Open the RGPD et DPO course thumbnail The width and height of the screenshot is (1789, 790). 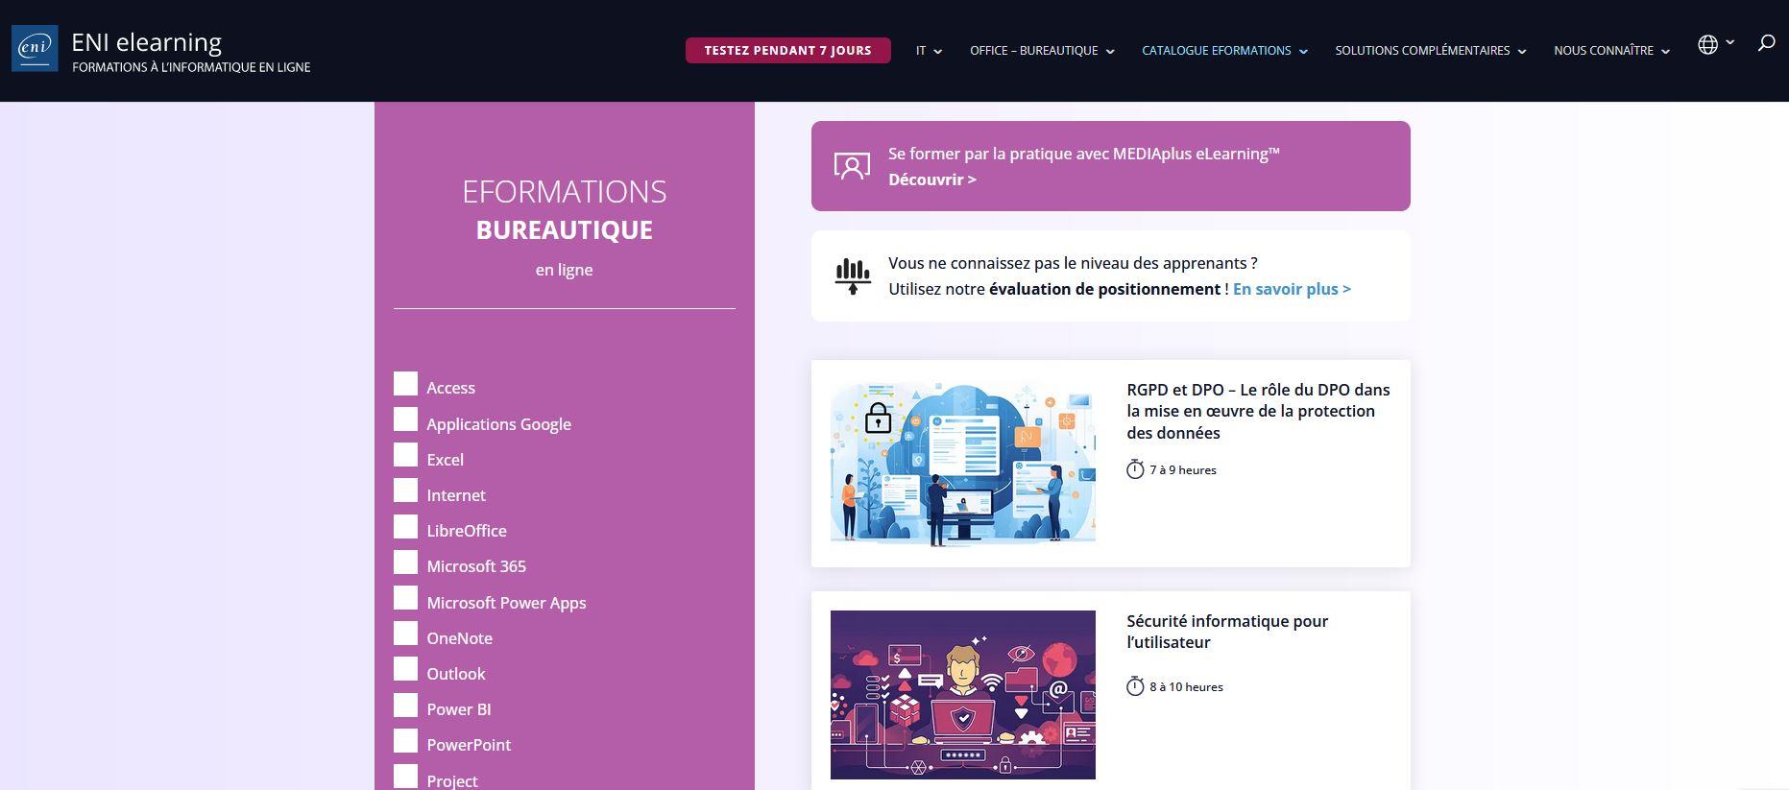click(x=962, y=464)
